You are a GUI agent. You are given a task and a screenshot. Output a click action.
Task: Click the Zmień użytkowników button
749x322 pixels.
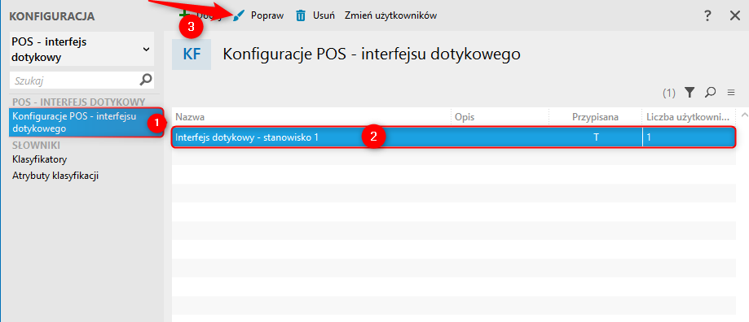[390, 15]
